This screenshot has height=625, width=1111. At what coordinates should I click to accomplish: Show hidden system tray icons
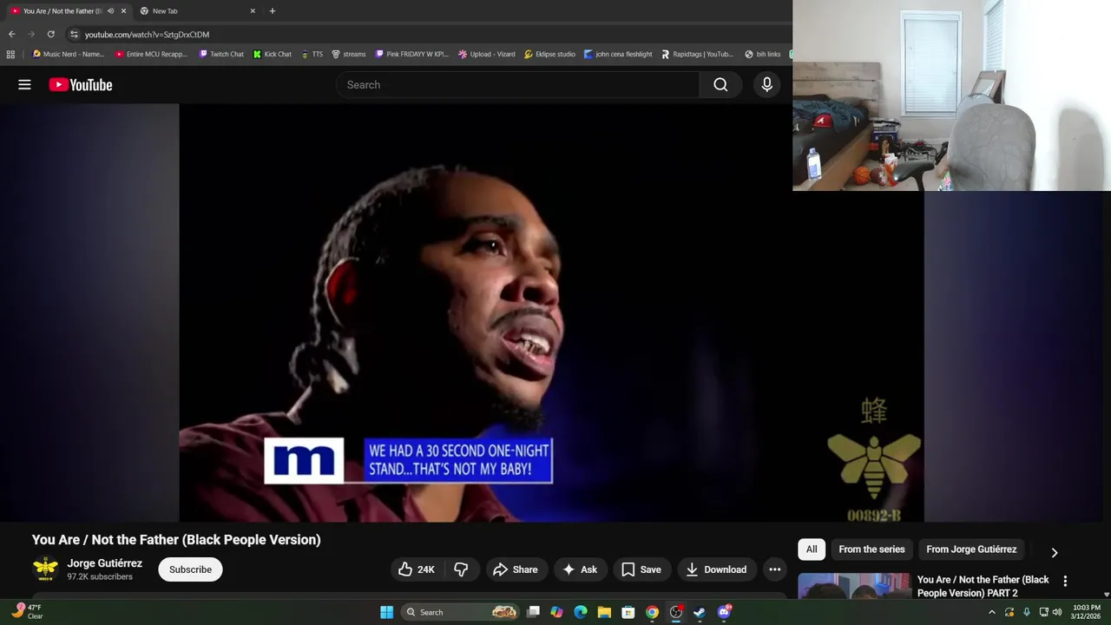(992, 612)
